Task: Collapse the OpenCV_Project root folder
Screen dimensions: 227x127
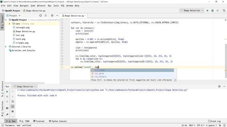Action: (6, 20)
